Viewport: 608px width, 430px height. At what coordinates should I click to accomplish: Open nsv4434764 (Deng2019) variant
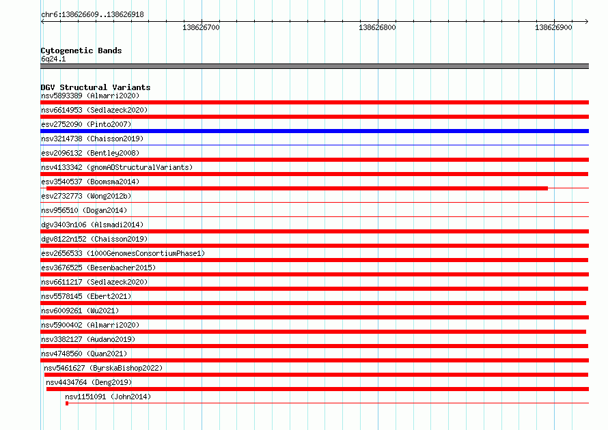pos(89,382)
